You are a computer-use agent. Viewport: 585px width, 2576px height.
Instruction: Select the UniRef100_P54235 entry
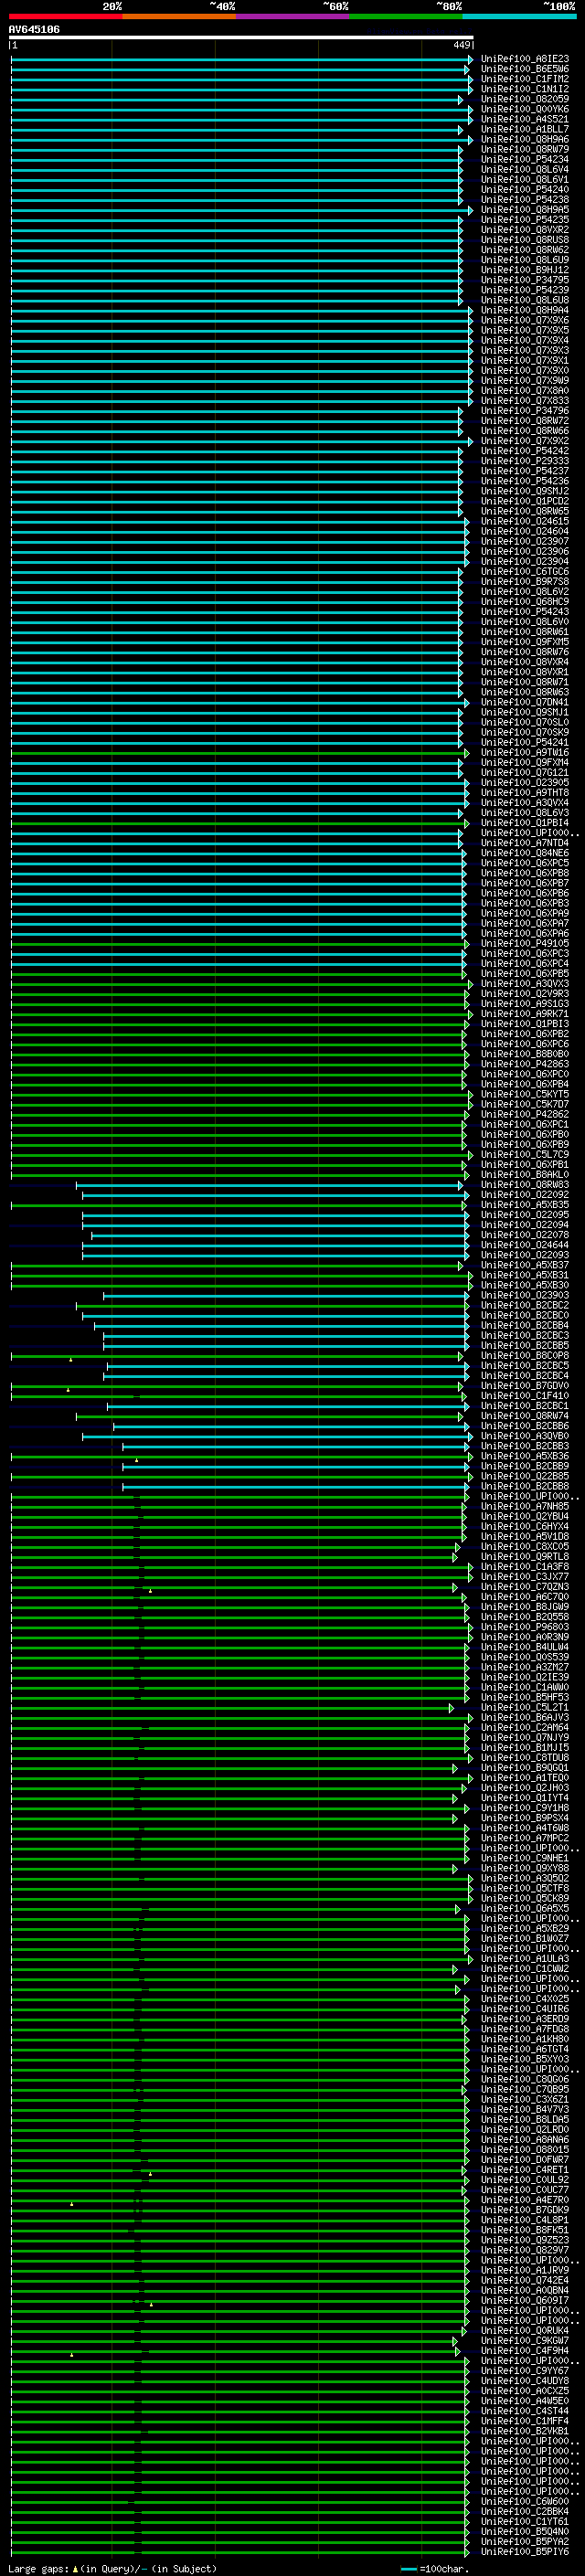pyautogui.click(x=525, y=220)
